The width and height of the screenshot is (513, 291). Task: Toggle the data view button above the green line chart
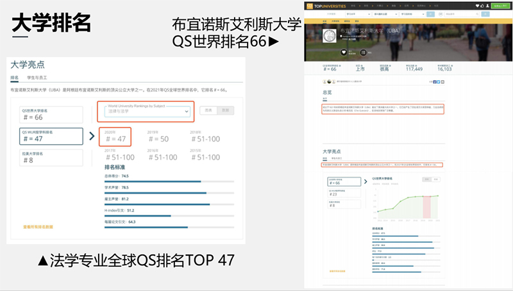point(436,179)
